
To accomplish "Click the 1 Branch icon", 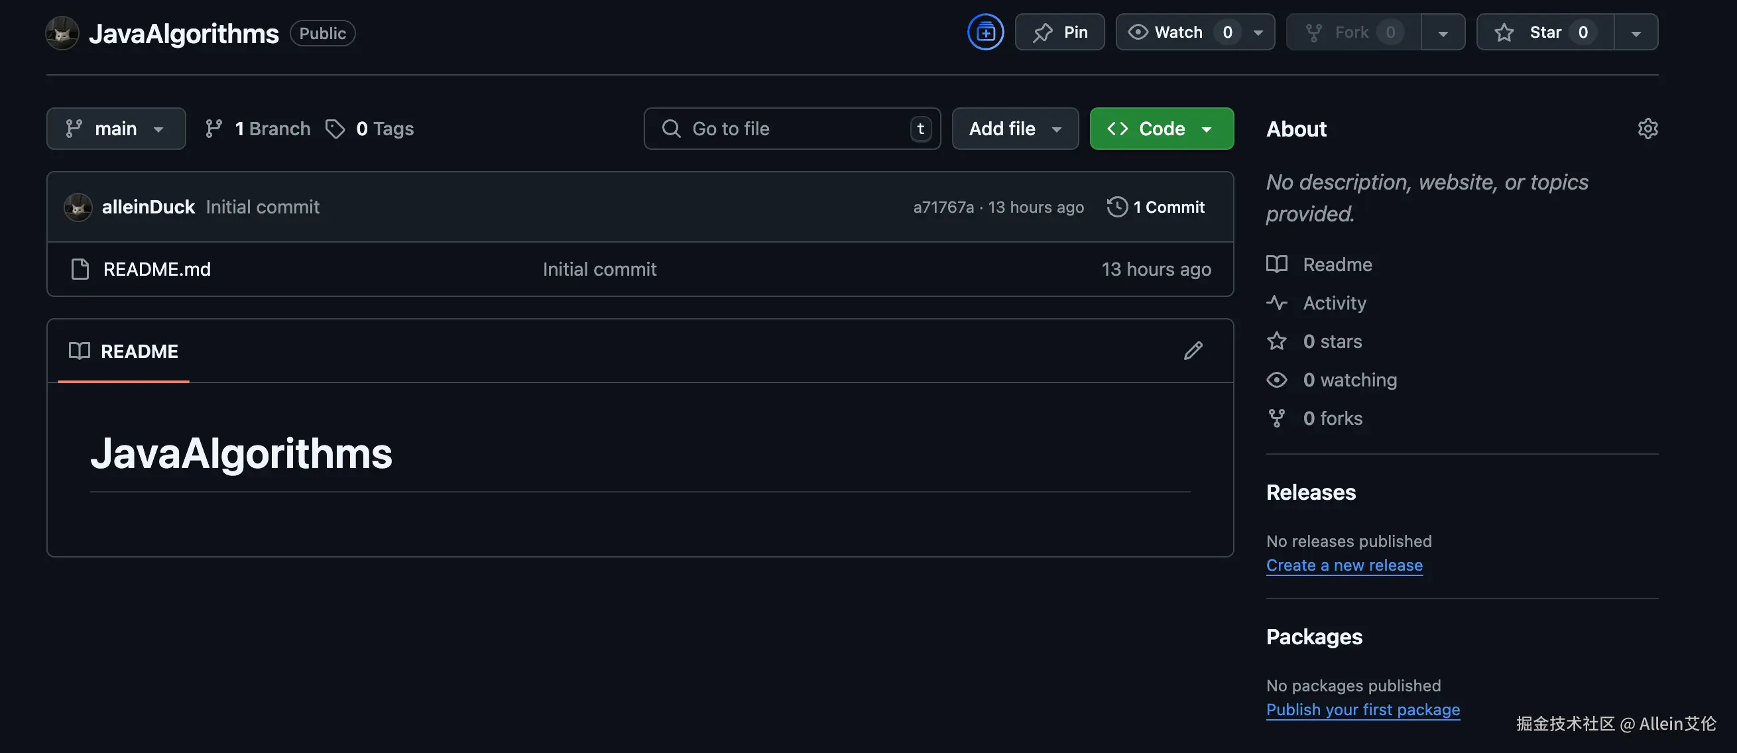I will point(213,129).
